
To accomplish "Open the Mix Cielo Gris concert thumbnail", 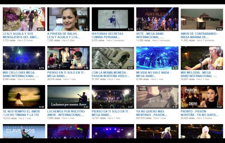I will [24, 58].
